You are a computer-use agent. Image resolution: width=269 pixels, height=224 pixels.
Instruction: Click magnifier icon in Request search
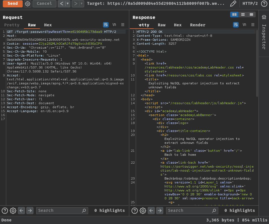click(x=84, y=210)
